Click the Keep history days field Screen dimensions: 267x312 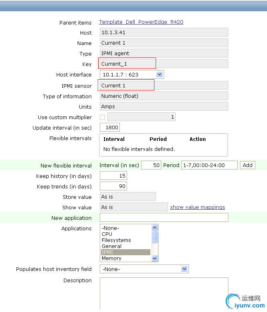pyautogui.click(x=113, y=176)
